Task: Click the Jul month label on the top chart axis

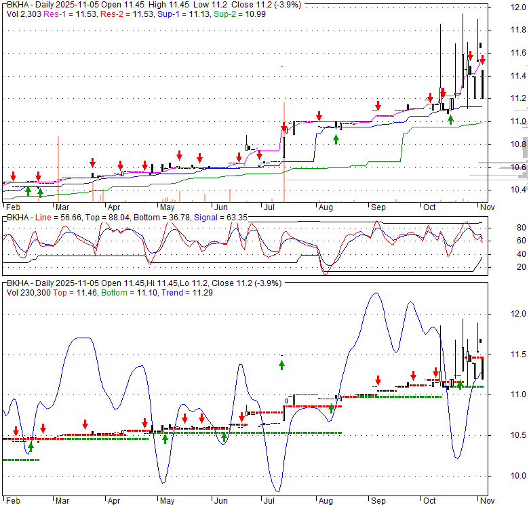Action: (269, 208)
